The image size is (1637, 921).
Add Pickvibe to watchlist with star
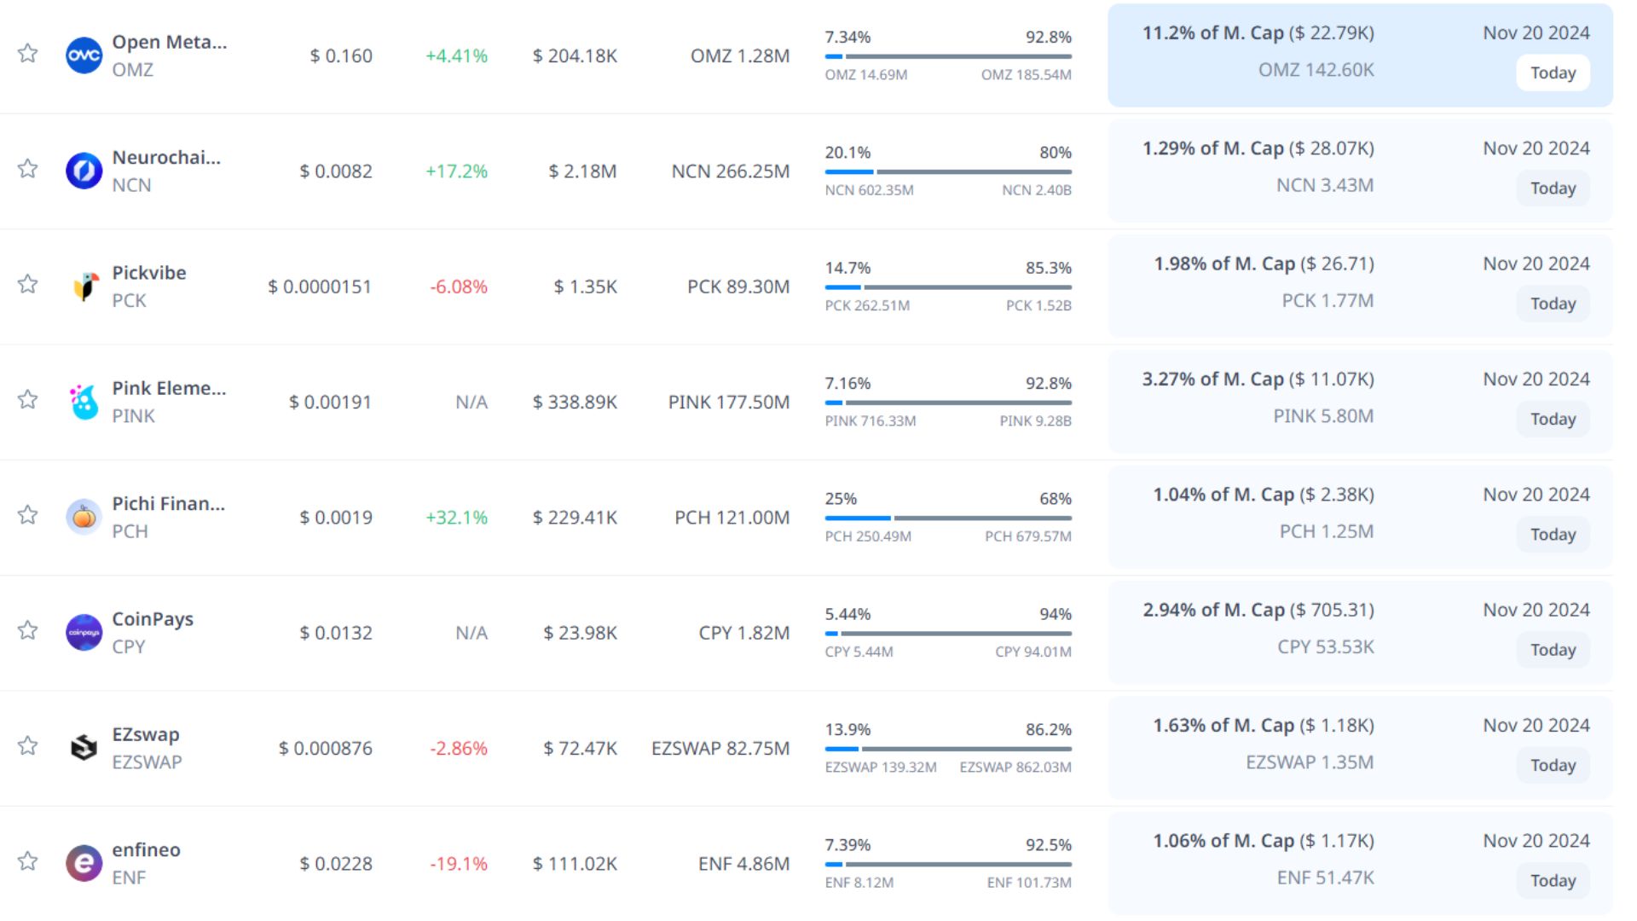tap(28, 284)
